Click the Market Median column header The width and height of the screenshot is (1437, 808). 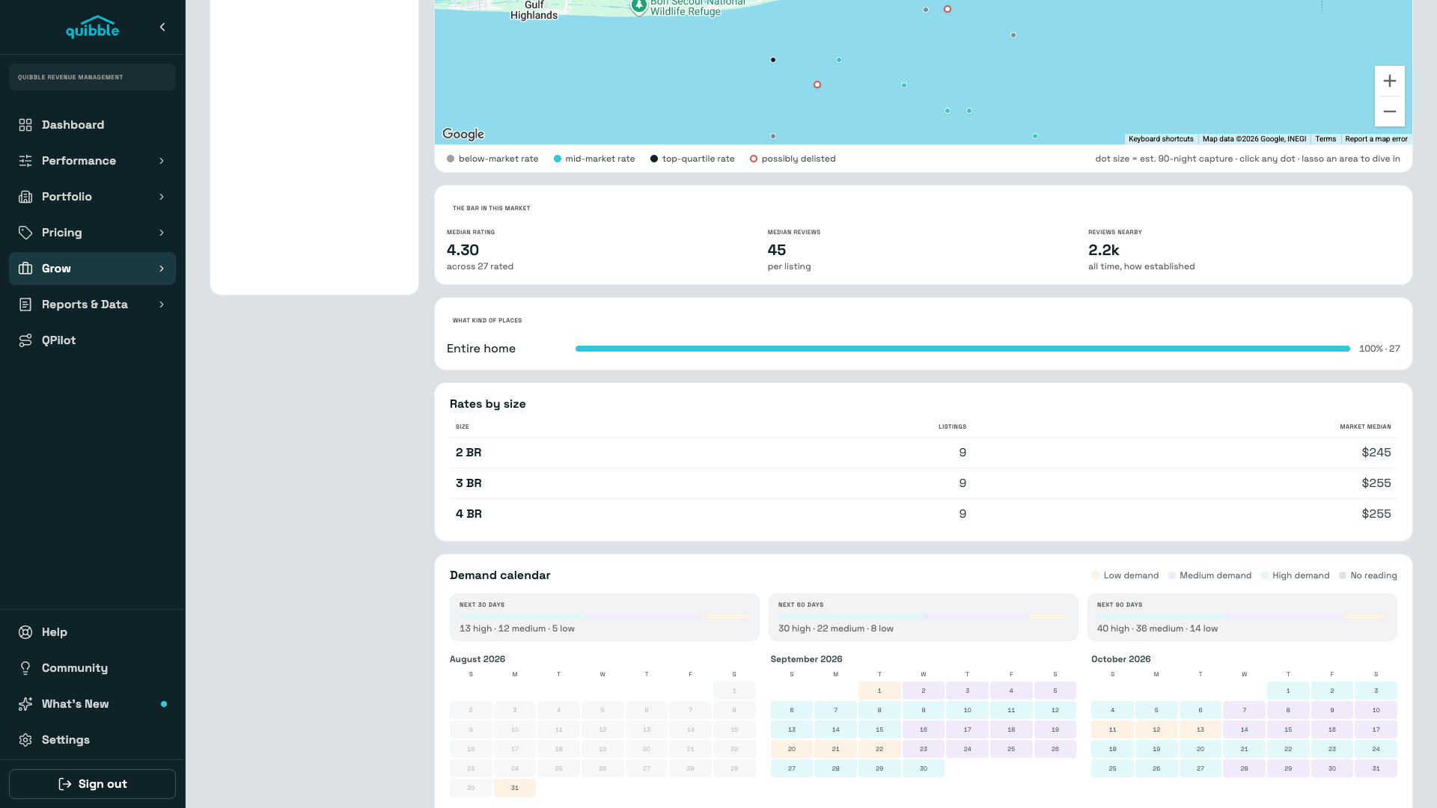click(1365, 426)
